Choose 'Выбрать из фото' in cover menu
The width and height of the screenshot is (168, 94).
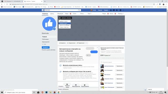tap(65, 21)
